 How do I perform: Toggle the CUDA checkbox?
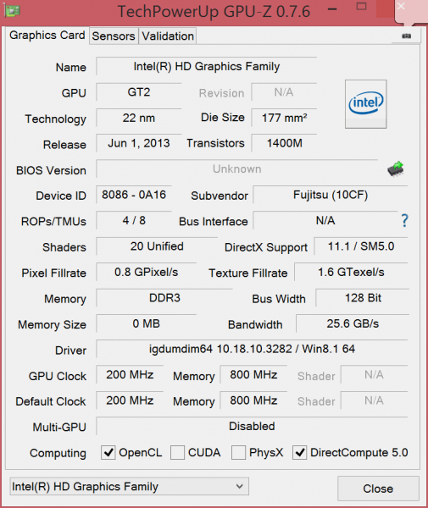177,452
